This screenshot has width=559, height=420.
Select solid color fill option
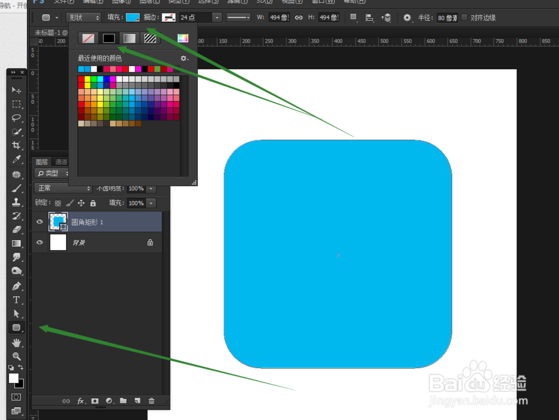(109, 38)
